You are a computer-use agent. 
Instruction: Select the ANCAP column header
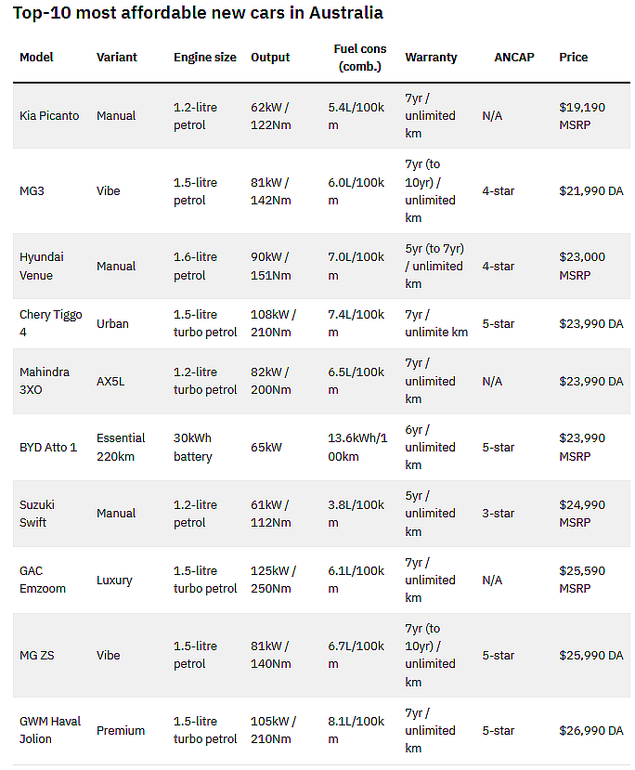(x=513, y=58)
